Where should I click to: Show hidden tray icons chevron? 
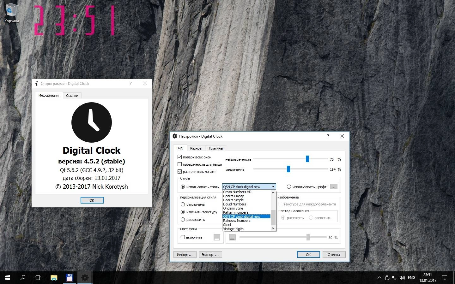click(379, 278)
